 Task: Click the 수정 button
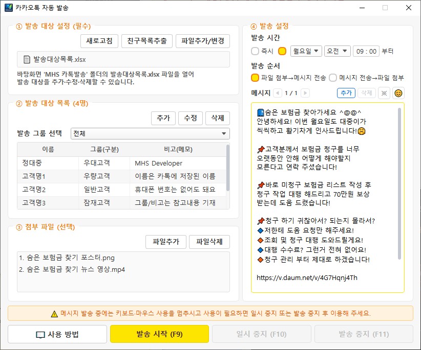point(191,118)
